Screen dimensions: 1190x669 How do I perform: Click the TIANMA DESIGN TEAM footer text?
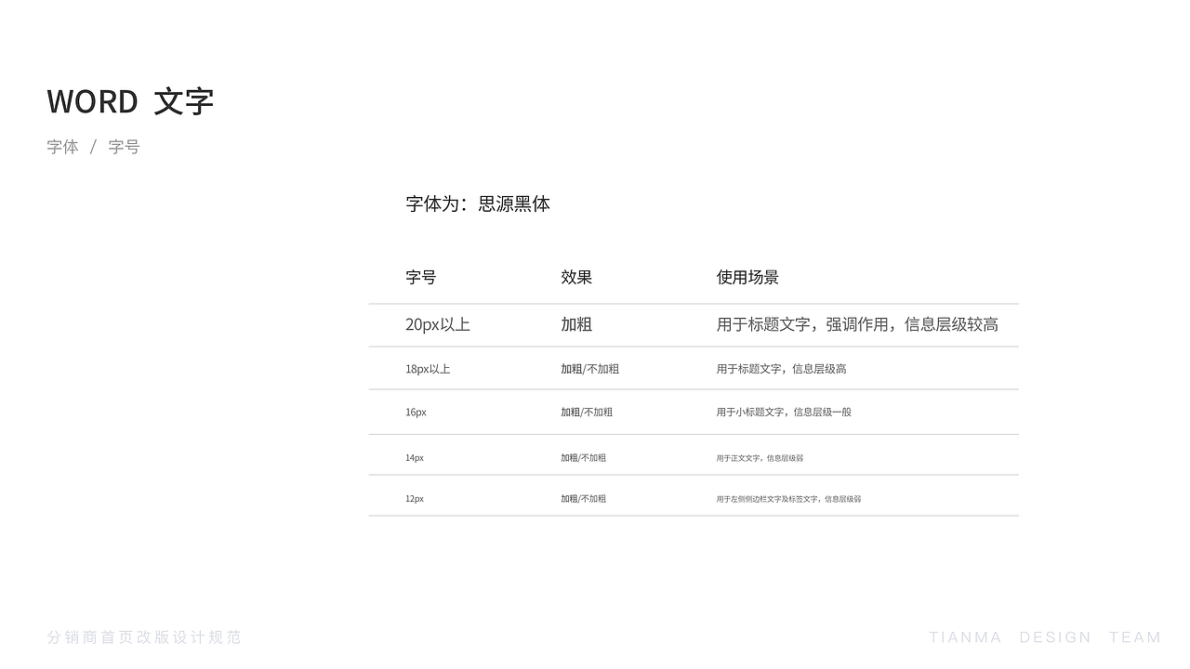[x=1043, y=637]
